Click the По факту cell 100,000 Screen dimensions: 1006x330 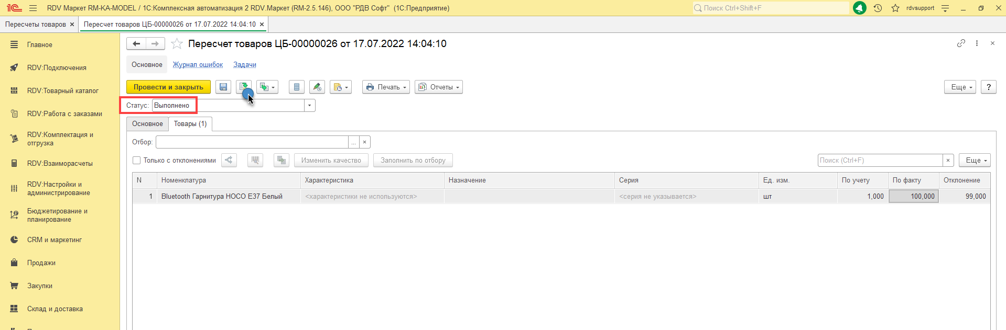point(914,197)
